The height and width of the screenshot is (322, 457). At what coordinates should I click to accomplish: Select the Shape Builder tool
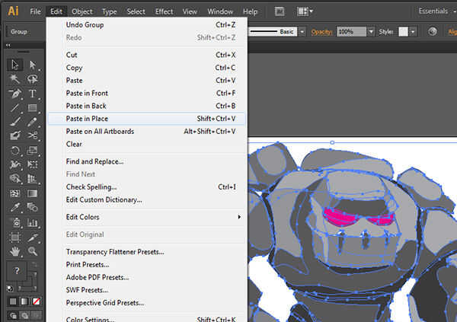(x=14, y=179)
